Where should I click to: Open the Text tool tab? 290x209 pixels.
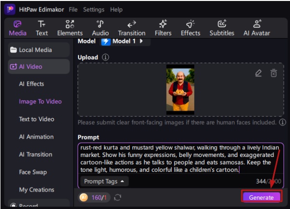(42, 28)
